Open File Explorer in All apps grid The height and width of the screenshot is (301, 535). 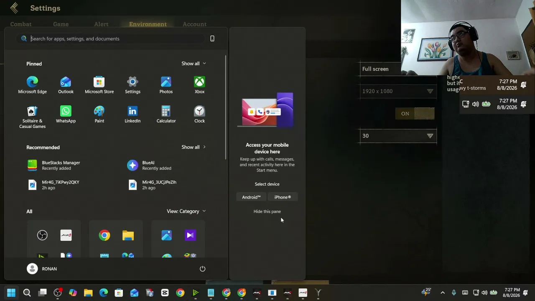[128, 235]
